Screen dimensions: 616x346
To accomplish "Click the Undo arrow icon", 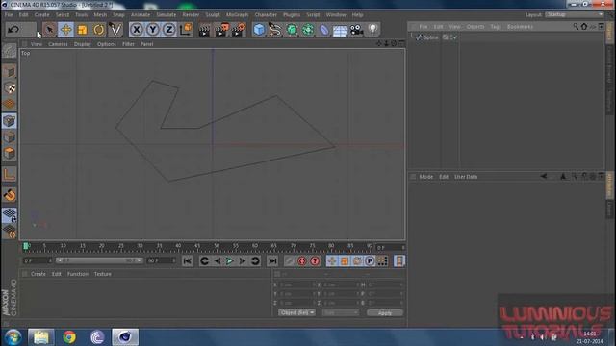I will point(13,30).
